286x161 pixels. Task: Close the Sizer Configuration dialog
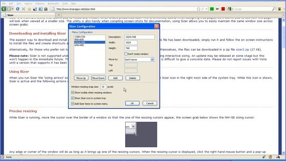pos(156,26)
